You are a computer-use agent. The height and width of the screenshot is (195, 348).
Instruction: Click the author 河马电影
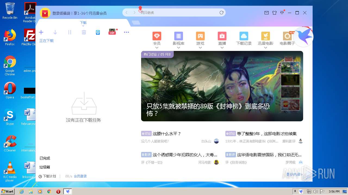pos(205,162)
